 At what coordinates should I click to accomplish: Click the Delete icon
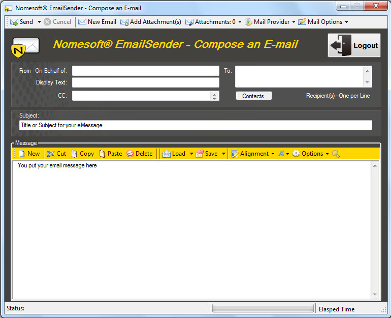click(130, 154)
